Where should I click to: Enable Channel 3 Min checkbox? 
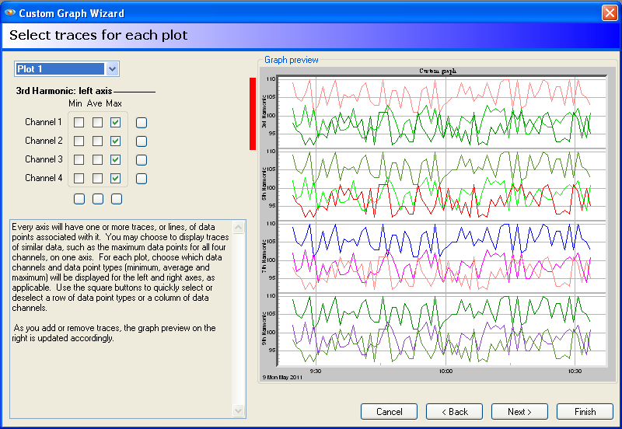[79, 160]
